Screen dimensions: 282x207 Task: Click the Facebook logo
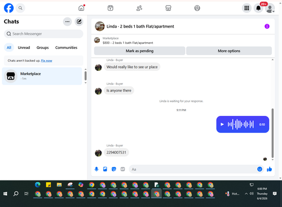[8, 8]
